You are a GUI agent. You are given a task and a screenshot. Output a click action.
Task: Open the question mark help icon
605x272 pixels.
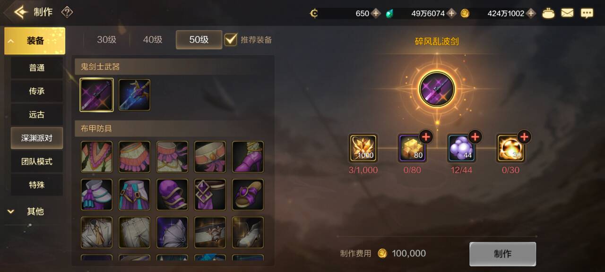67,12
